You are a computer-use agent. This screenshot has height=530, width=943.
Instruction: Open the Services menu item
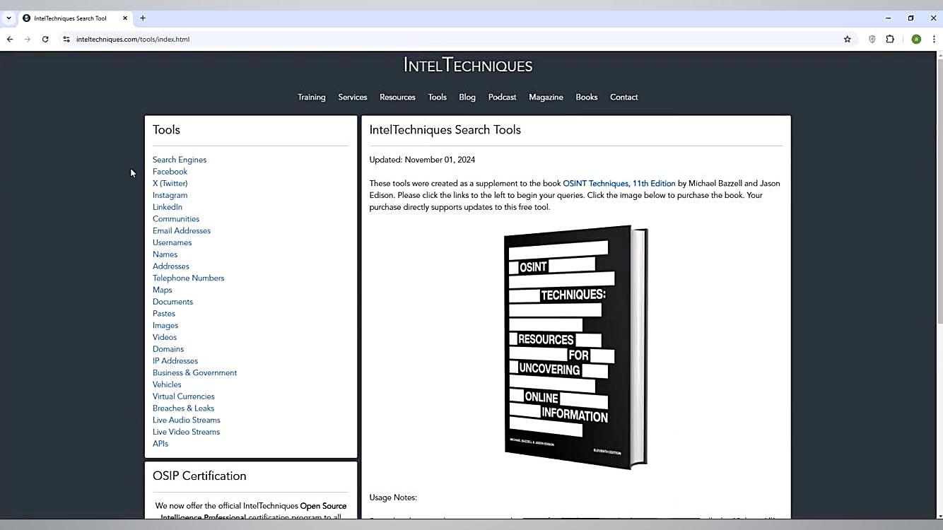(x=353, y=97)
